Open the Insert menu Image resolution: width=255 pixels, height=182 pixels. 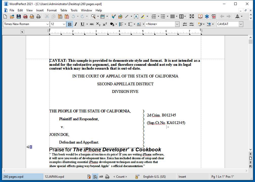pos(40,10)
